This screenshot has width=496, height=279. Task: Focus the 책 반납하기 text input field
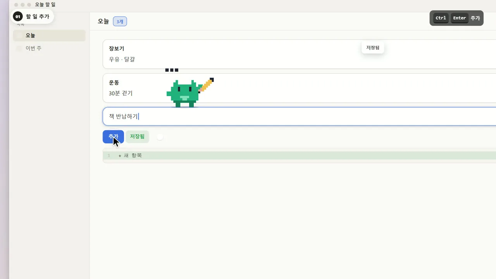[x=299, y=116]
